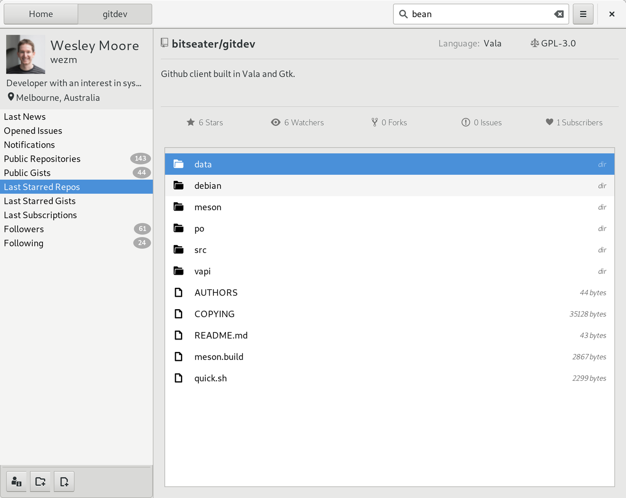Click the 1 Subscribers label
This screenshot has width=626, height=498.
point(579,123)
